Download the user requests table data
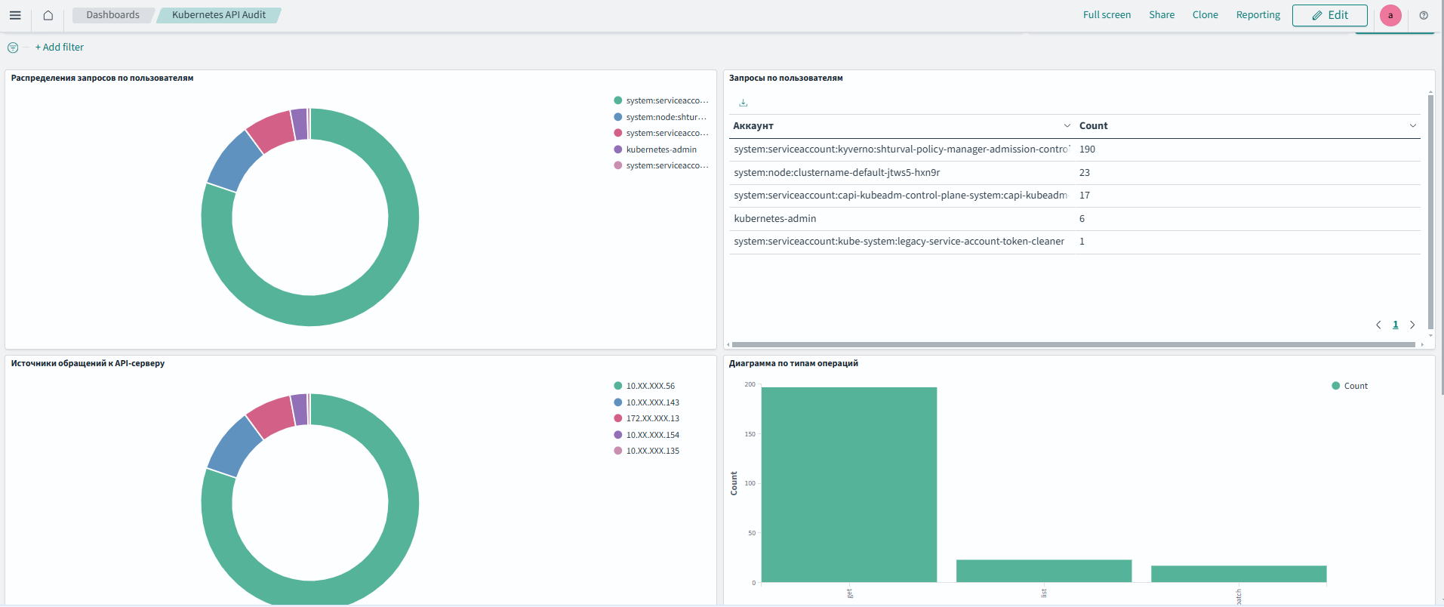 tap(743, 103)
